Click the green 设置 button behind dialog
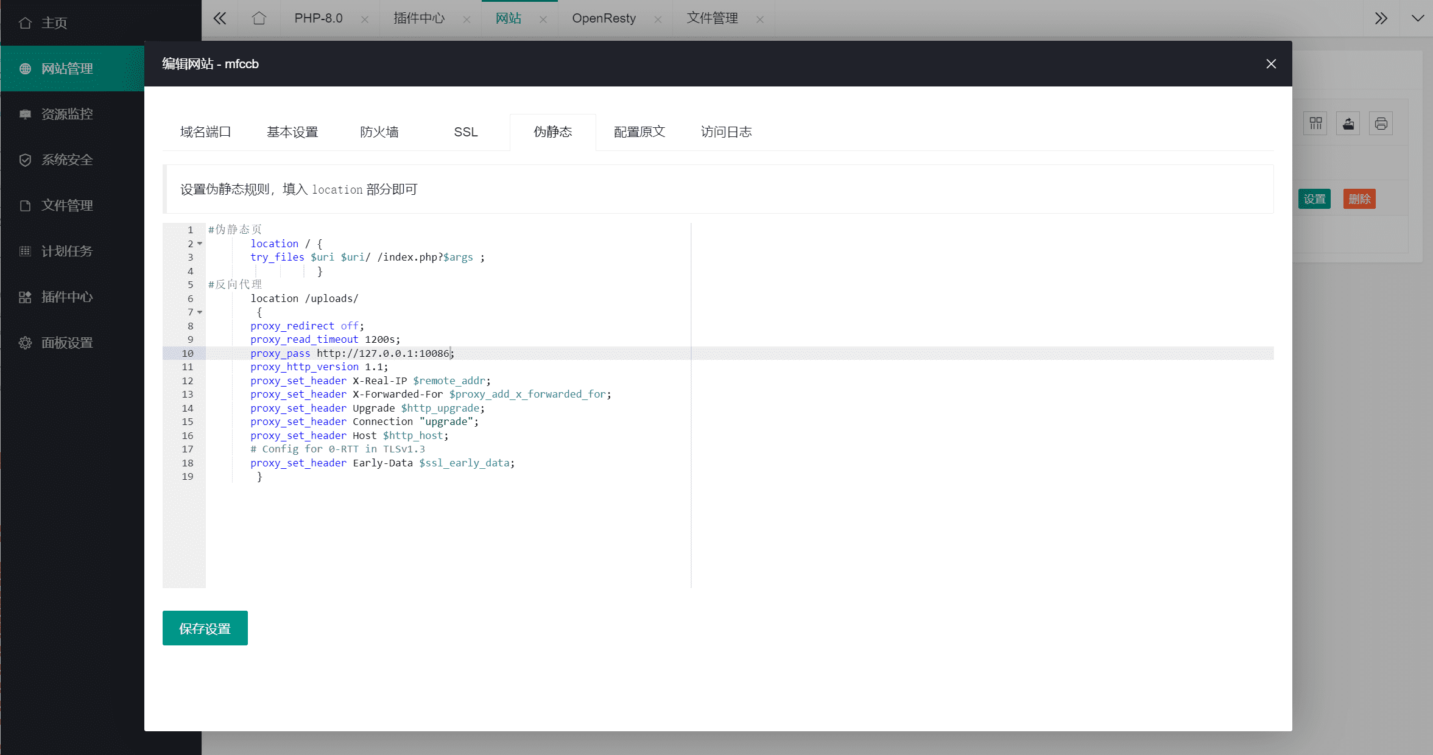 1314,198
